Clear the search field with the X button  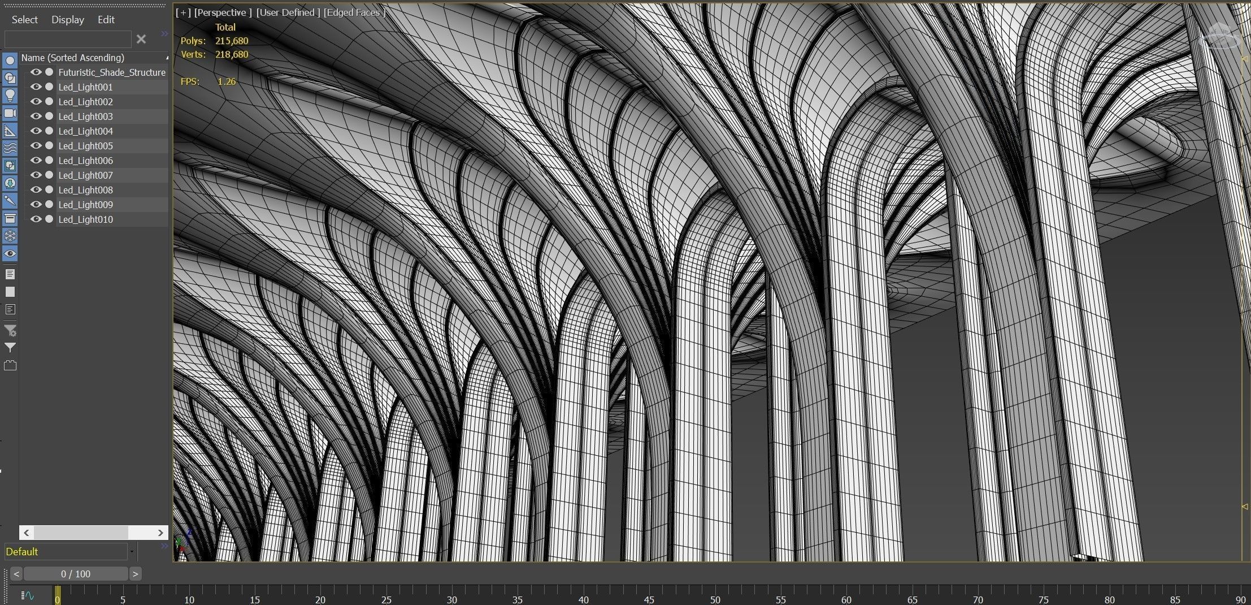coord(141,39)
